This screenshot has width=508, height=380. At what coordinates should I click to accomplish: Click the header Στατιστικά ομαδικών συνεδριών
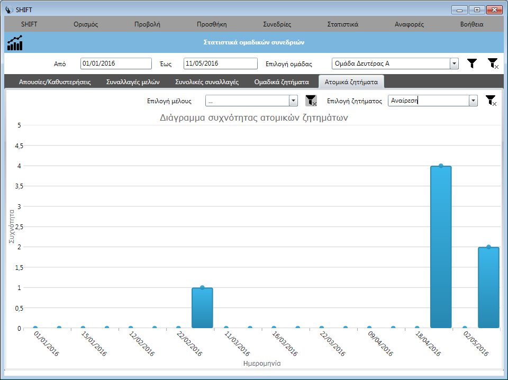(253, 42)
